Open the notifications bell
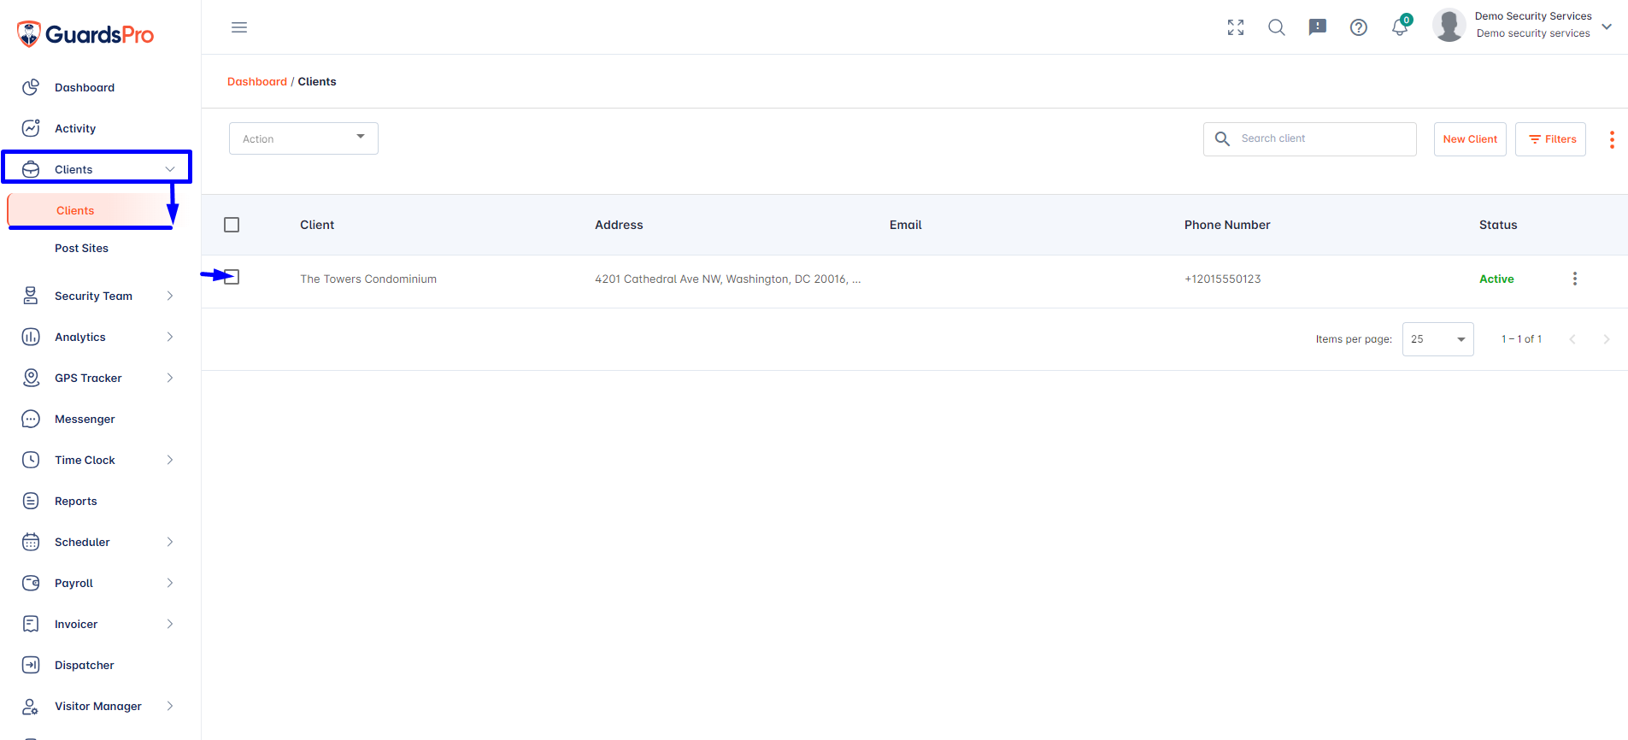This screenshot has width=1628, height=740. [1400, 27]
